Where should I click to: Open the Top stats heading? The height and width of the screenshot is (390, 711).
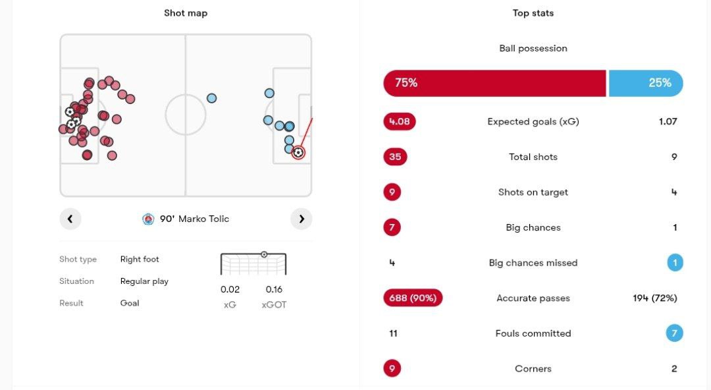tap(533, 13)
